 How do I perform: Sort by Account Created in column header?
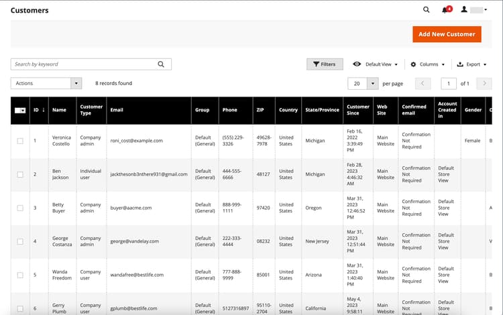coord(447,110)
